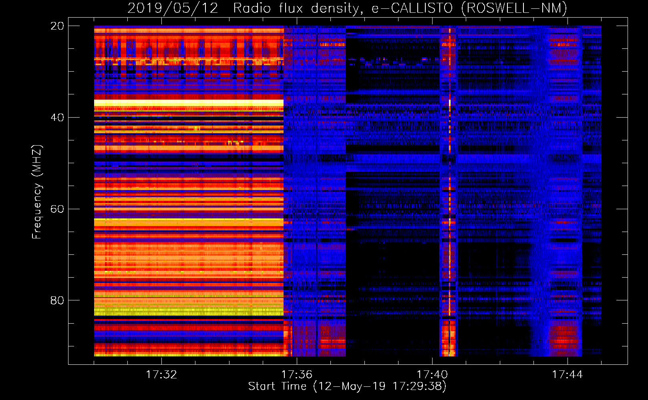Screen dimensions: 648x400
Task: Click the 60 MHz frequency tick label
Action: click(x=57, y=209)
